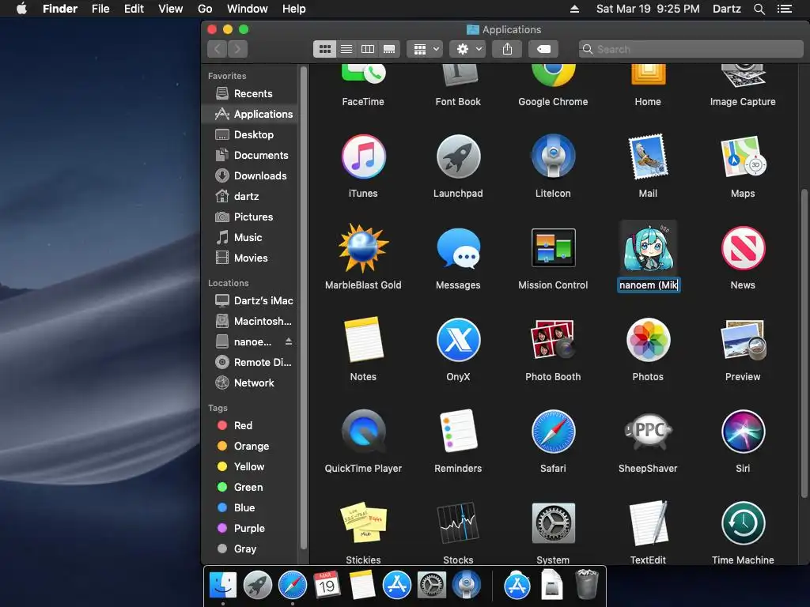Open the Action gear dropdown menu
The width and height of the screenshot is (810, 607).
(x=467, y=49)
